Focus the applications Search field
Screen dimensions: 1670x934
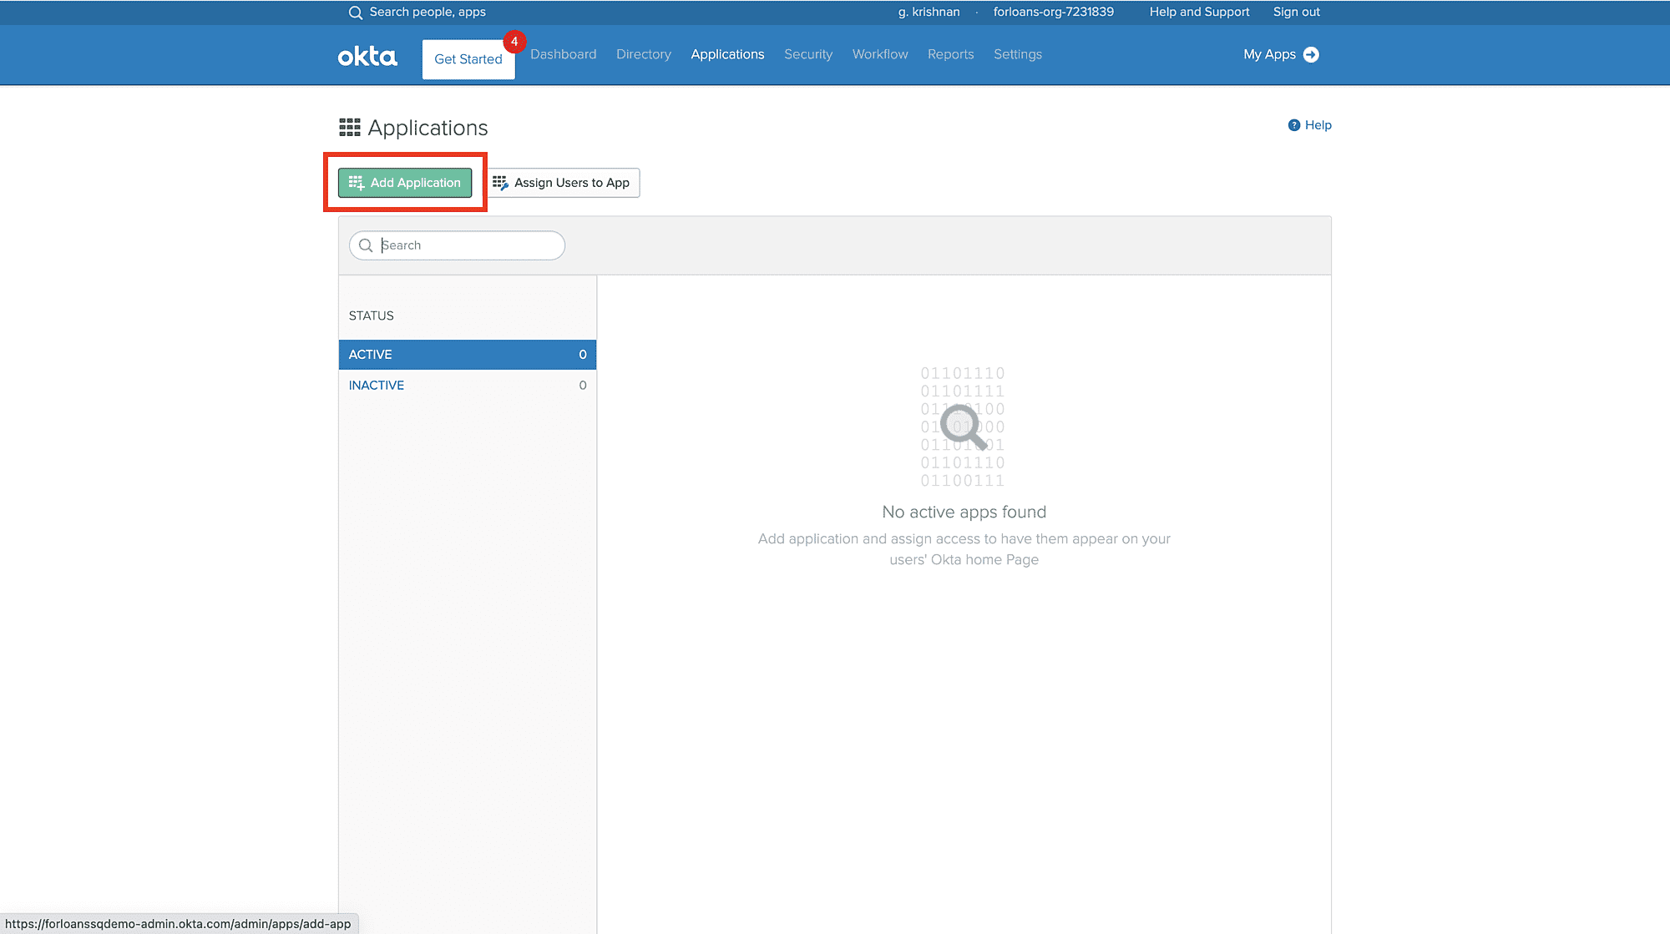click(x=468, y=245)
